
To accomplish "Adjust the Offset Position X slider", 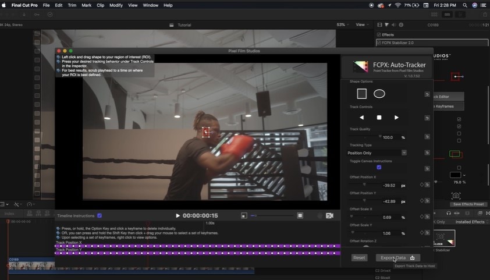I will [x=364, y=185].
